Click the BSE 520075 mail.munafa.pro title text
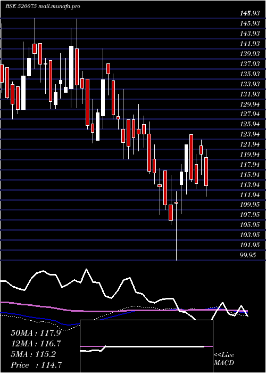 [43, 6]
